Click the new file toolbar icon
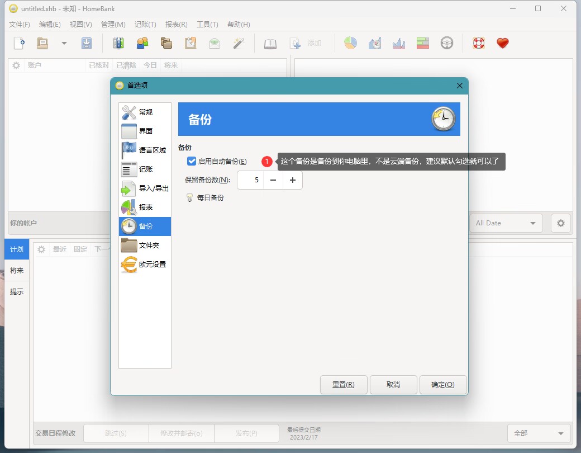 pos(19,43)
